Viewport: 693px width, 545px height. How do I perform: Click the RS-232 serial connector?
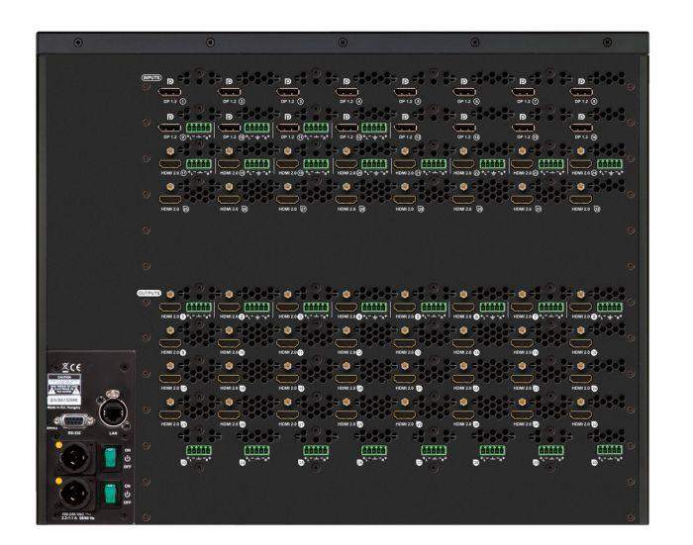pos(74,421)
